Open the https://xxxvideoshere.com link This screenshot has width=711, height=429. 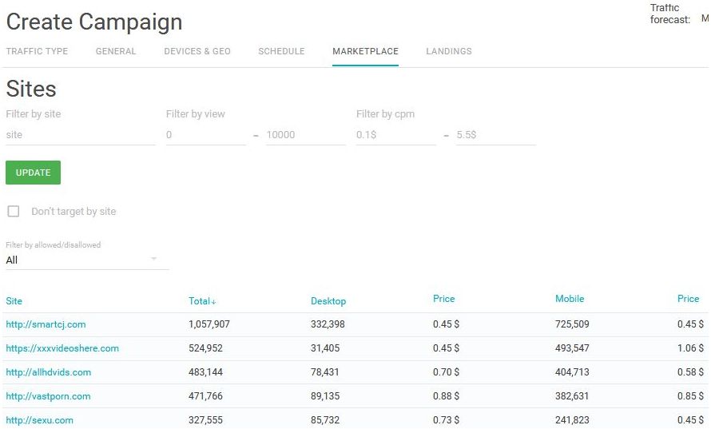click(x=62, y=348)
